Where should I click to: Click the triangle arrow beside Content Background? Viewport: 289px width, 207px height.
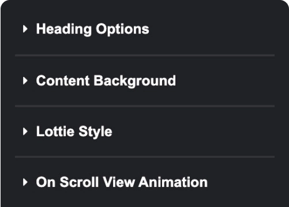pos(25,80)
